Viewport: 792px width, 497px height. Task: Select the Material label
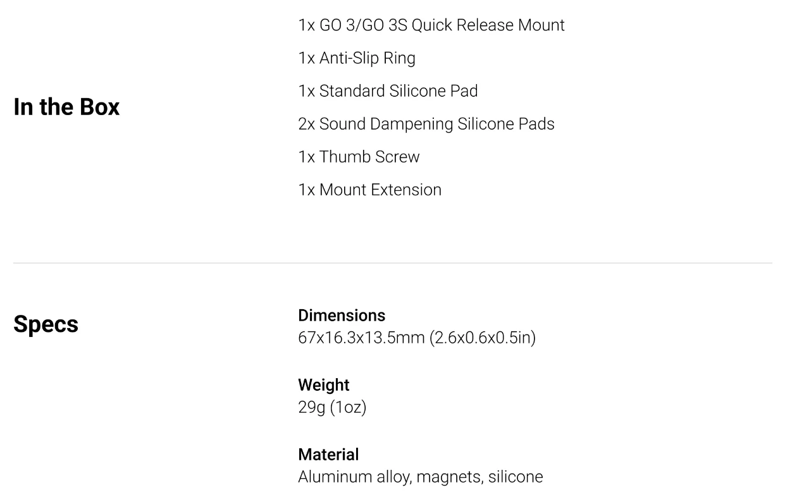point(328,454)
